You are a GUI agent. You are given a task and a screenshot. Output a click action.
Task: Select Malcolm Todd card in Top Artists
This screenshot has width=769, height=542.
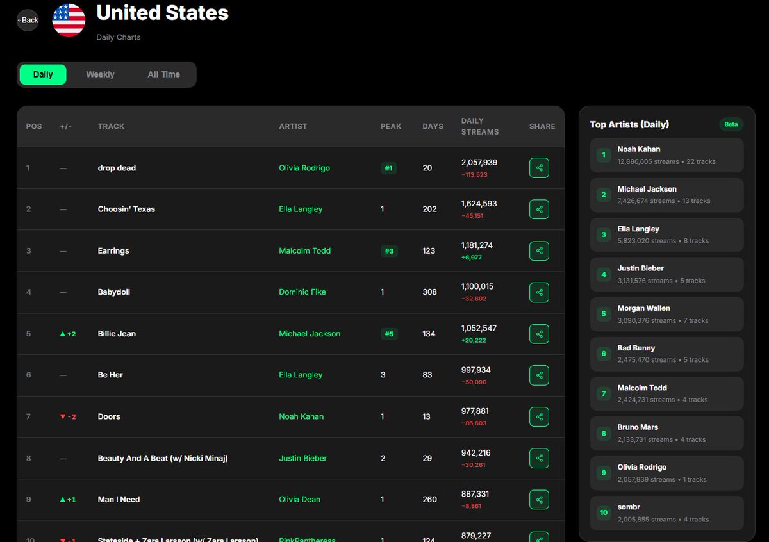click(x=666, y=394)
